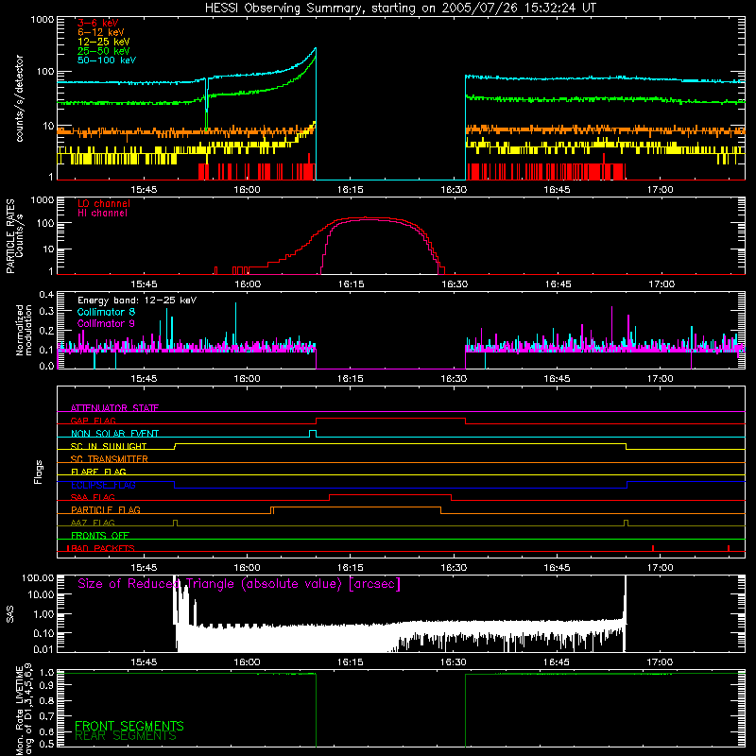Click 17:00 under the Flags panel
Viewport: 756px width, 756px height.
(660, 568)
